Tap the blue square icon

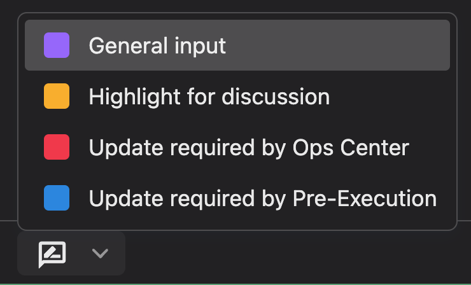tap(57, 198)
